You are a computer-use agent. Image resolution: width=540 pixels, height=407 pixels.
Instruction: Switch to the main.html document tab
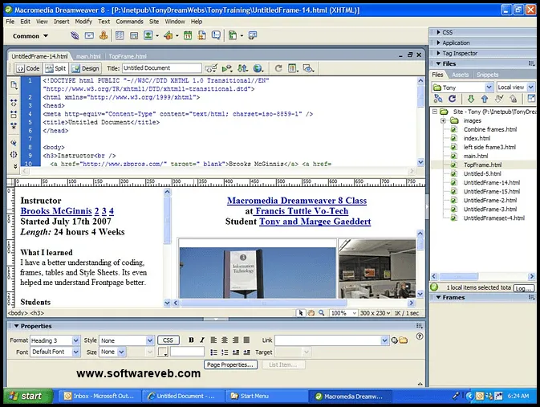(88, 56)
